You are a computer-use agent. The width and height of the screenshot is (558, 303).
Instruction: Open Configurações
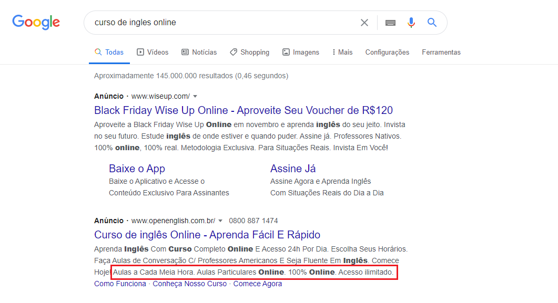tap(387, 52)
